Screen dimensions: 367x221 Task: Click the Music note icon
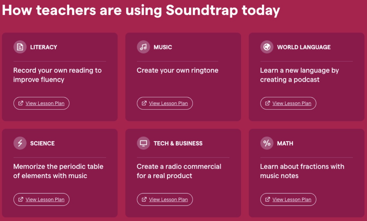pyautogui.click(x=143, y=47)
